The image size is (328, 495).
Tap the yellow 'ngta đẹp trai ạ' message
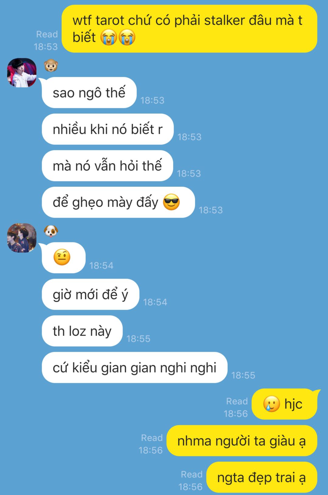261,477
